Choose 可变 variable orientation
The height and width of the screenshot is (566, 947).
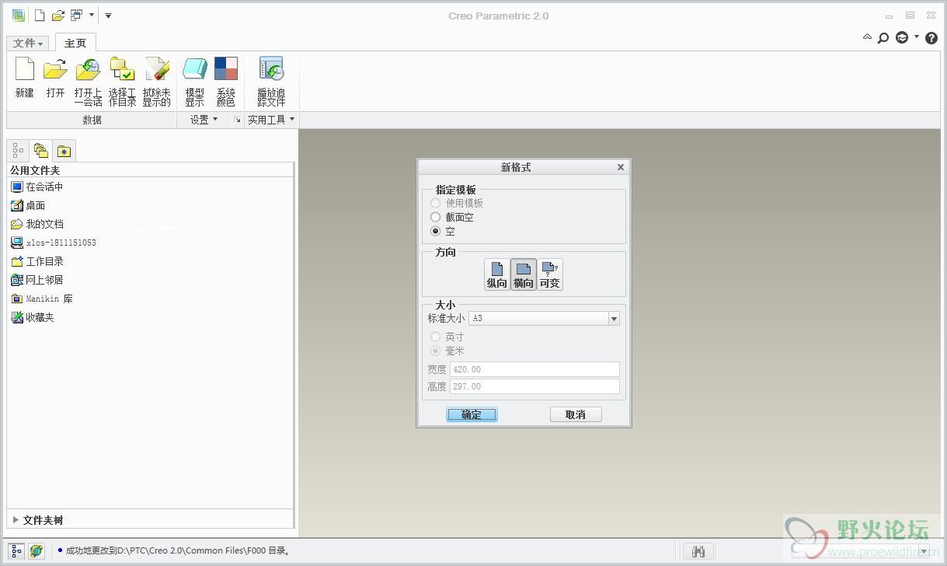pyautogui.click(x=550, y=274)
